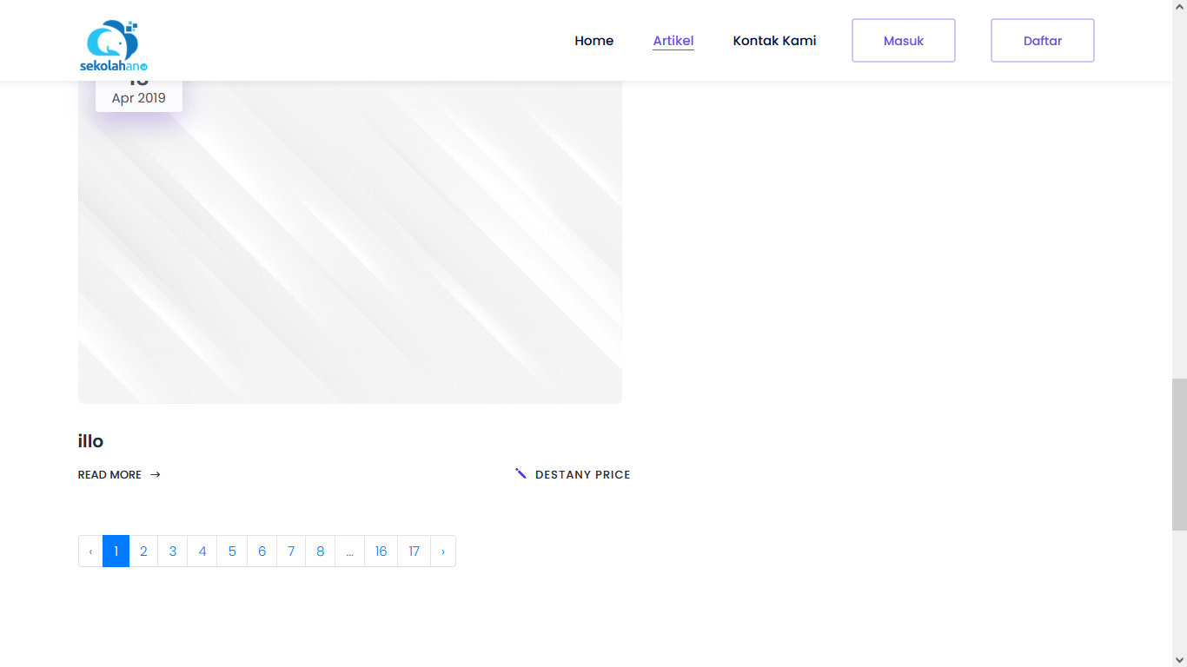Go to last page 17
Screen dimensions: 1187x667
pyautogui.click(x=414, y=551)
